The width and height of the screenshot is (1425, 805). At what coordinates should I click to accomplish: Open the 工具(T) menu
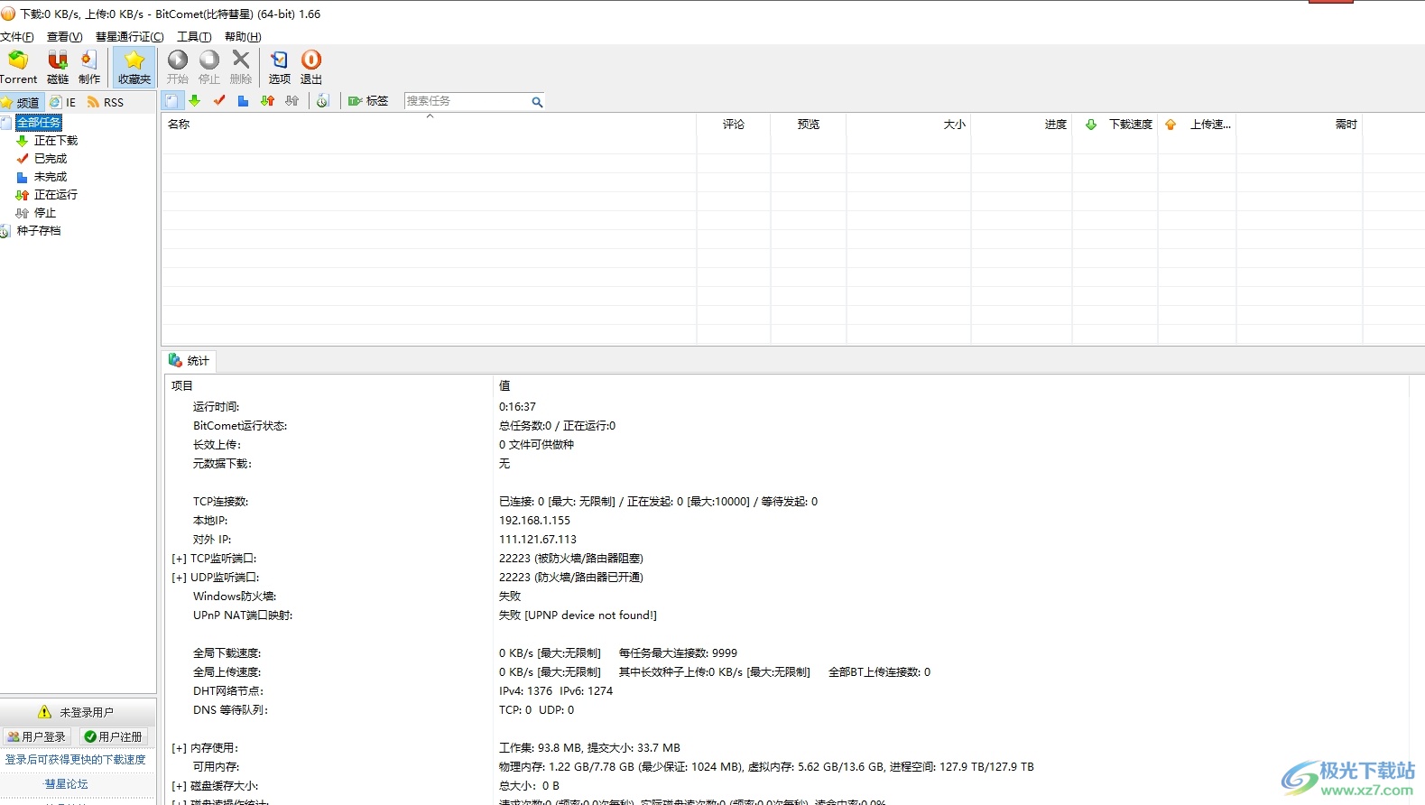coord(194,37)
